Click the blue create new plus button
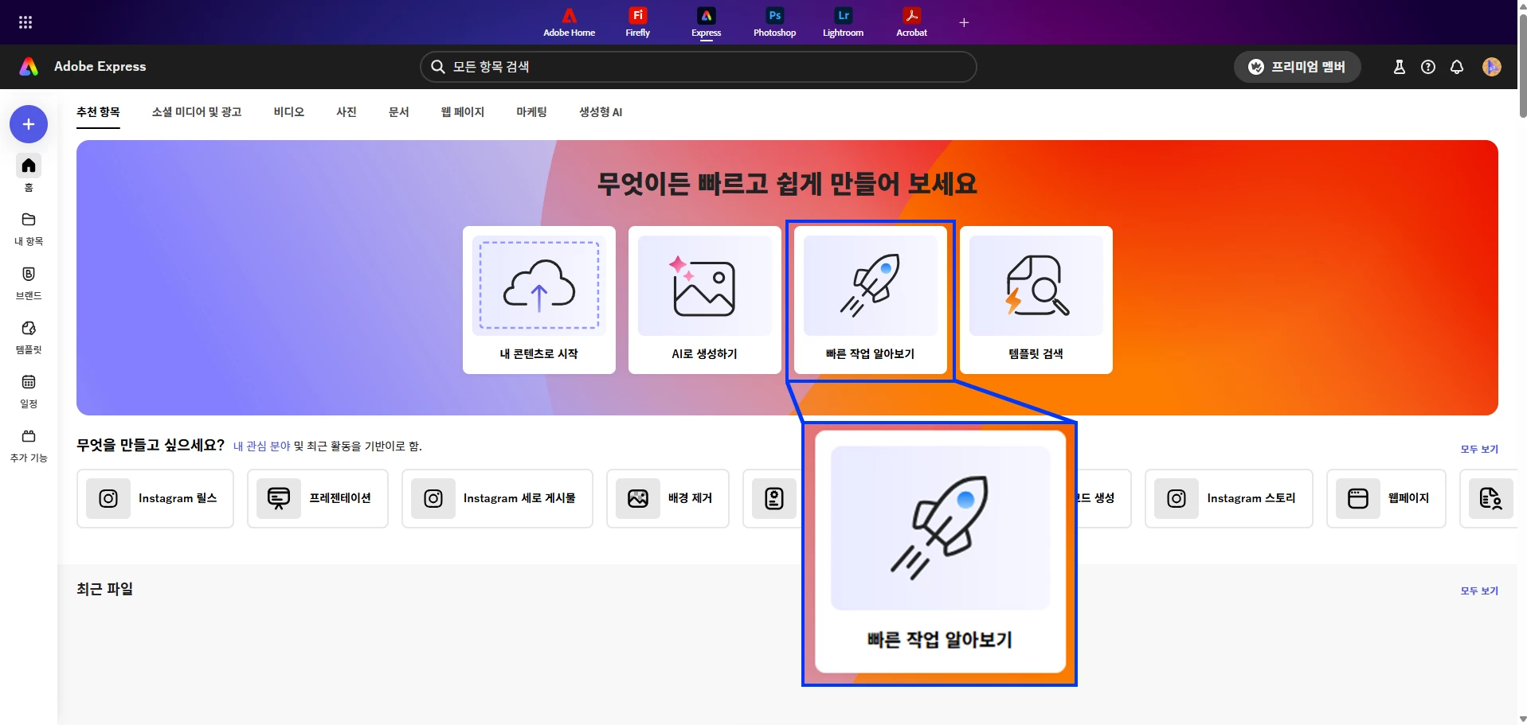 [29, 124]
